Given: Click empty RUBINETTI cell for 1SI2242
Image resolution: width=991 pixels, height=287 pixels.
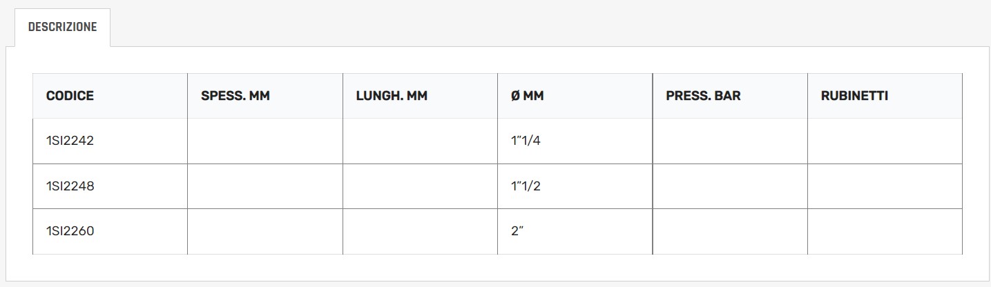Looking at the screenshot, I should point(885,141).
